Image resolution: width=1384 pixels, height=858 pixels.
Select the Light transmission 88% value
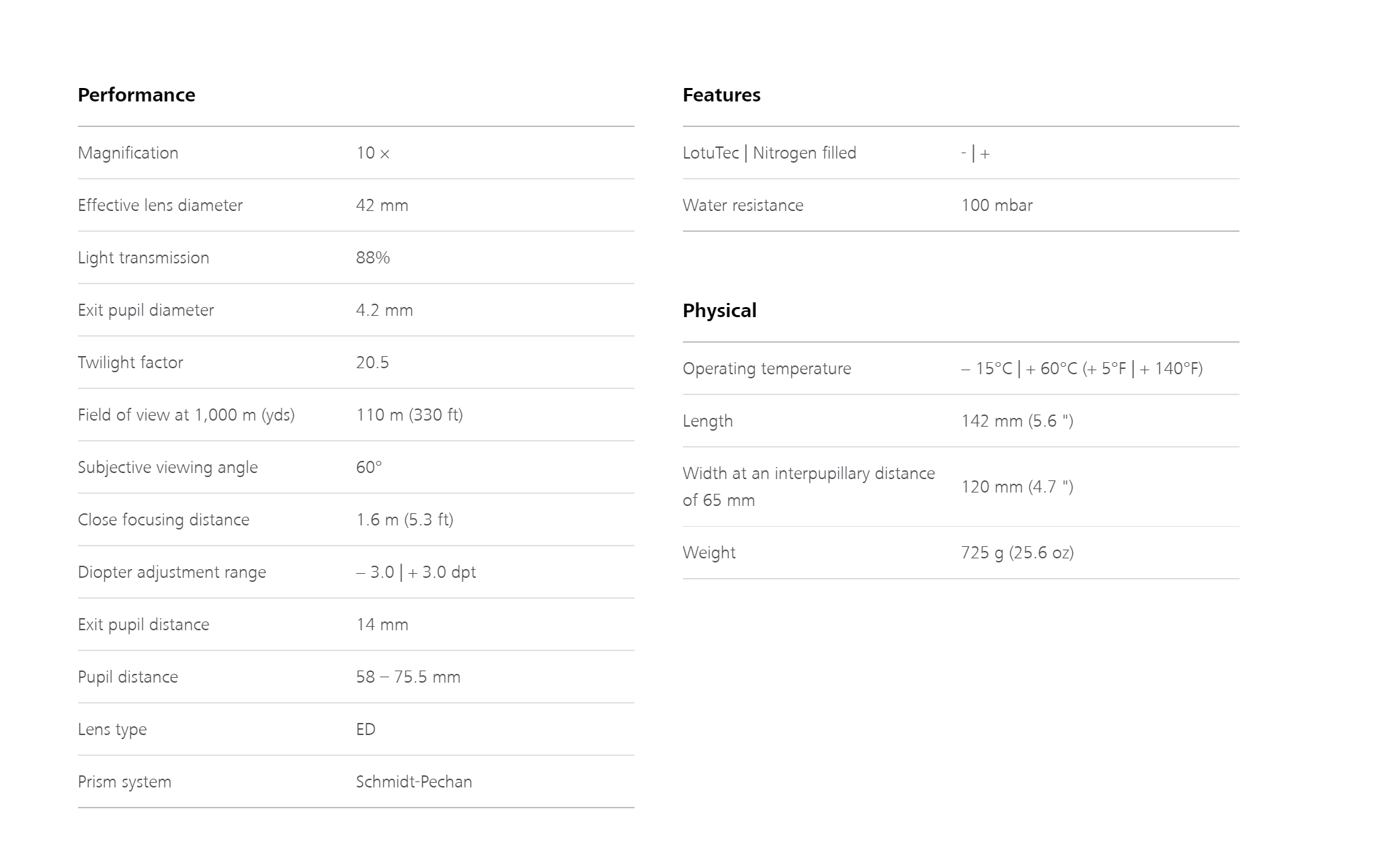point(373,258)
